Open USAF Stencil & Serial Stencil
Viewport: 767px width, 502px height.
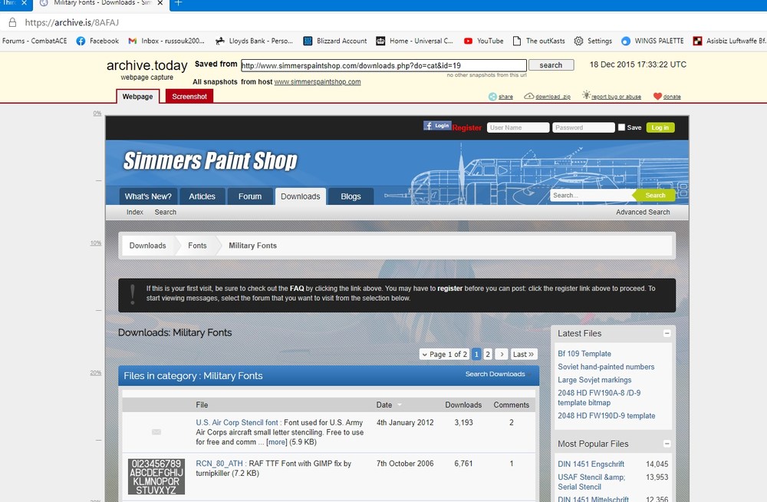coord(591,482)
